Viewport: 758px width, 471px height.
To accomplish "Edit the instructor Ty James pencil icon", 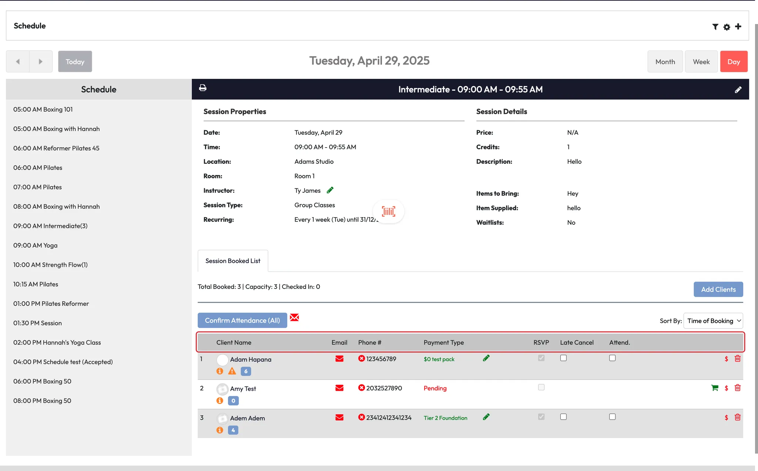I will (x=330, y=190).
